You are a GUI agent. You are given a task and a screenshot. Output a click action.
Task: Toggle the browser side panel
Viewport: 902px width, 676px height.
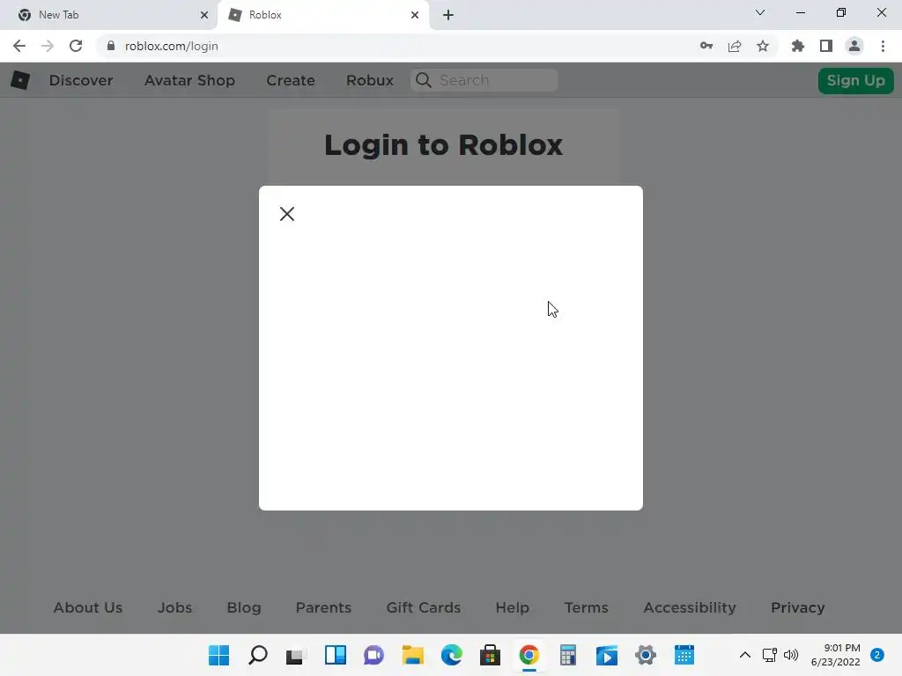(x=826, y=46)
